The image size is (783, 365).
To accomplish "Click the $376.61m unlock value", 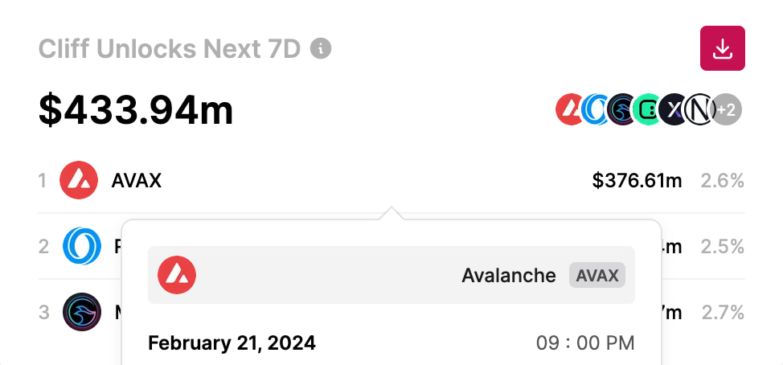I will tap(637, 181).
